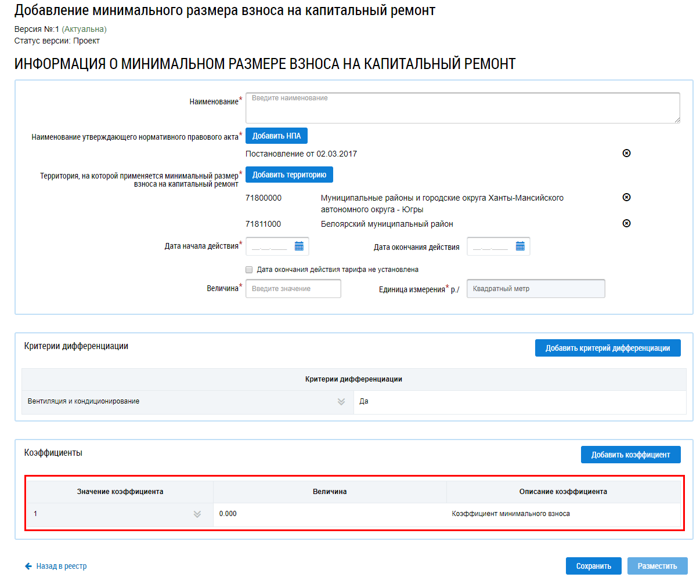Click the Разместить button
The width and height of the screenshot is (700, 581).
coord(658,566)
